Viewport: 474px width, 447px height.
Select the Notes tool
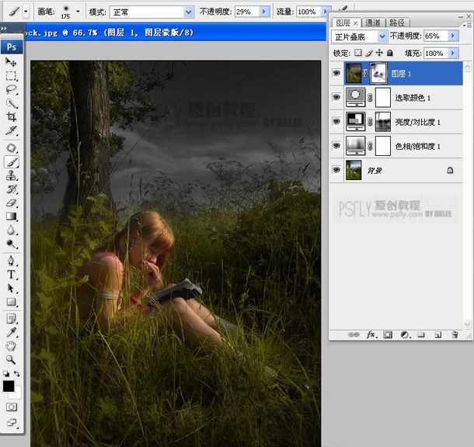click(x=11, y=318)
